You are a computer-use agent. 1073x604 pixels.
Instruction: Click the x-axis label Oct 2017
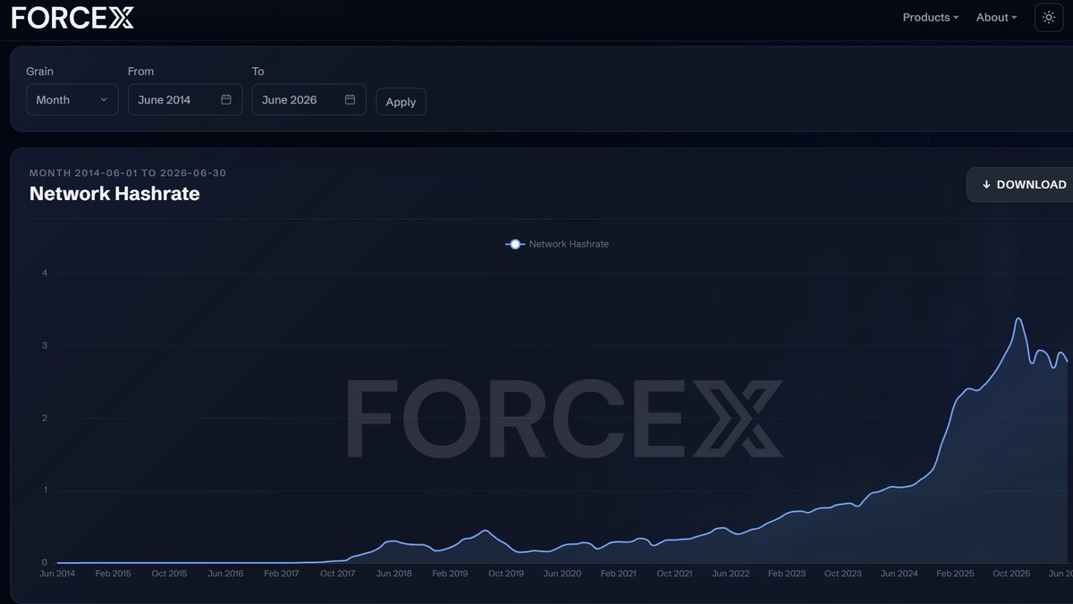point(339,574)
